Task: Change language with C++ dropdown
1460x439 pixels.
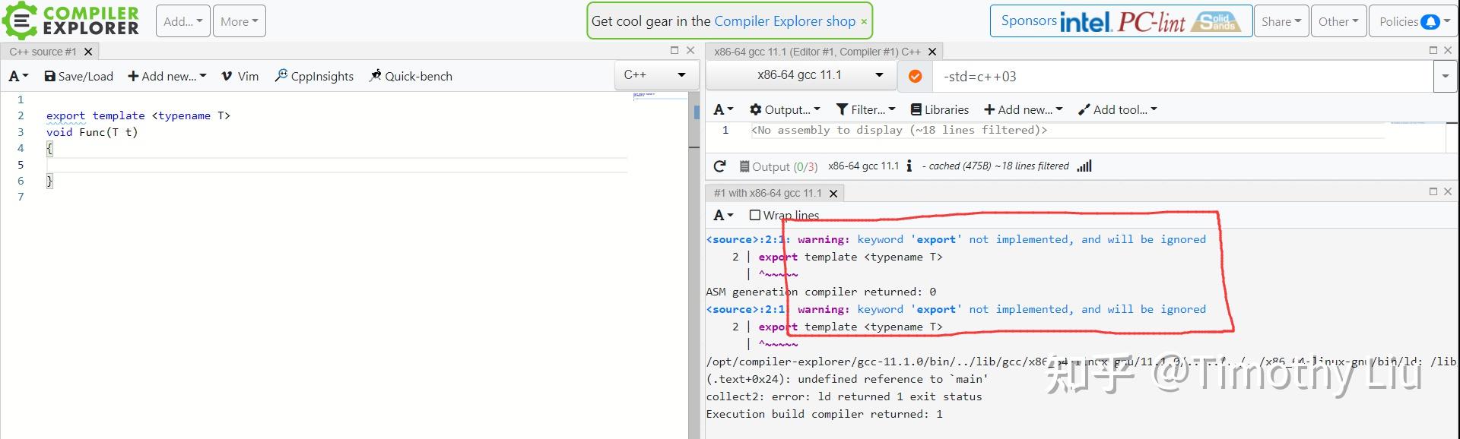Action: click(655, 74)
